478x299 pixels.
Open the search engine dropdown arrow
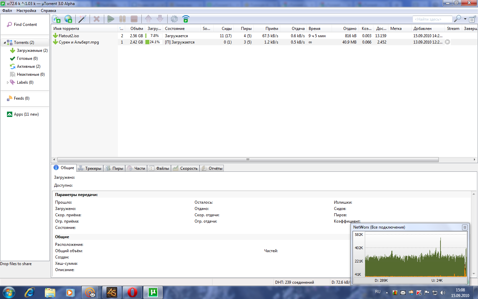point(465,19)
